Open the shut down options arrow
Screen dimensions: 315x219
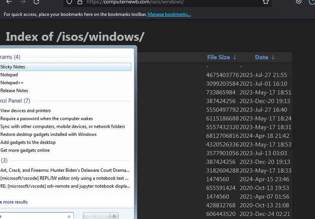(114, 216)
